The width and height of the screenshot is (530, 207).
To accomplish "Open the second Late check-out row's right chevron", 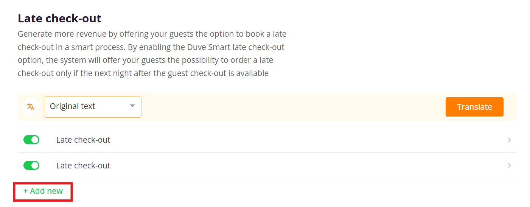I will [x=509, y=166].
